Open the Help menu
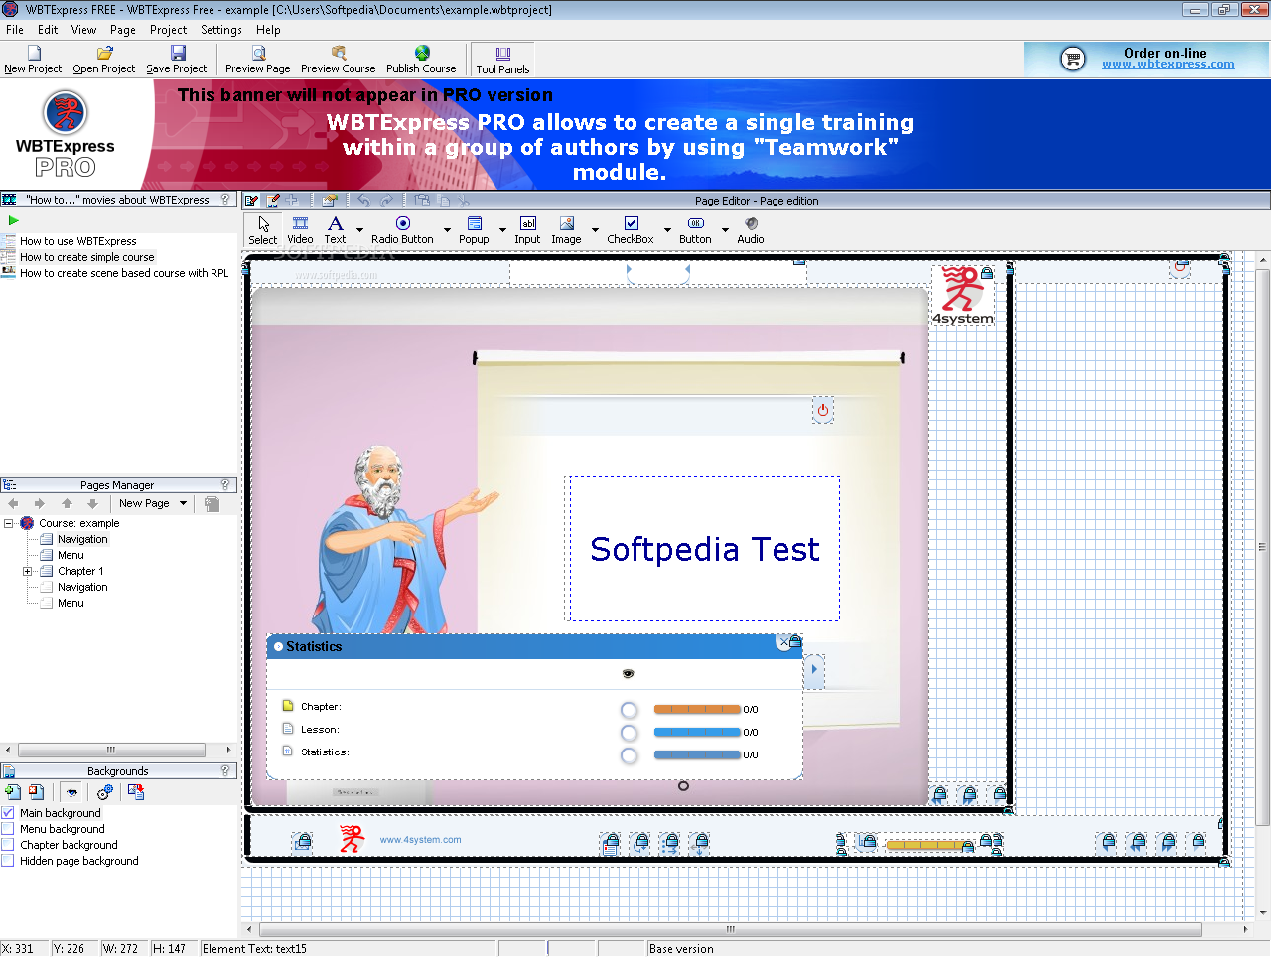The image size is (1271, 957). tap(268, 30)
